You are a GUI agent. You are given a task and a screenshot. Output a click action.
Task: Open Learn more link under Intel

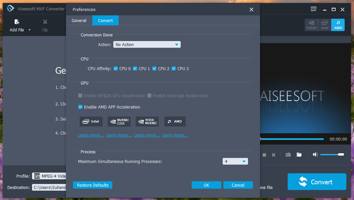click(91, 135)
